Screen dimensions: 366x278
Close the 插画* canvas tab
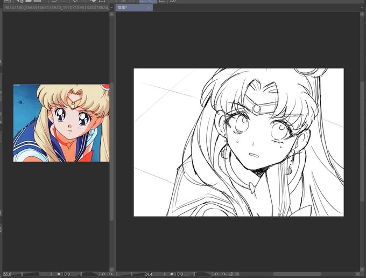pos(149,8)
